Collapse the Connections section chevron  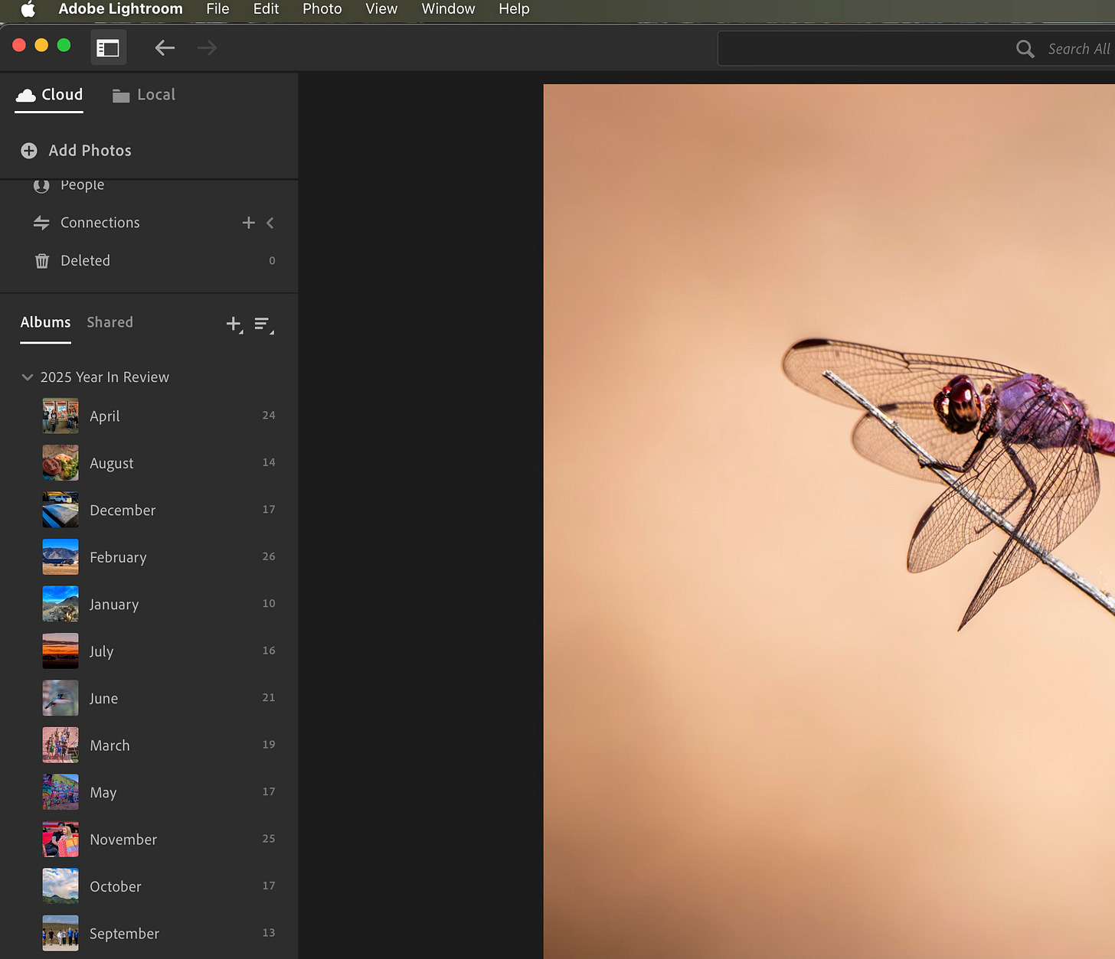pyautogui.click(x=270, y=223)
